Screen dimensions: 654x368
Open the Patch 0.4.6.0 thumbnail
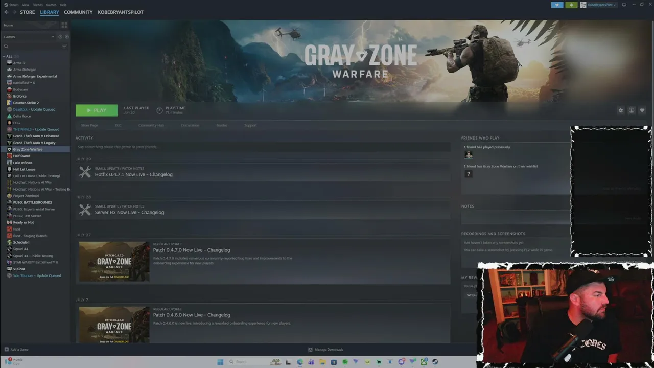click(x=114, y=325)
